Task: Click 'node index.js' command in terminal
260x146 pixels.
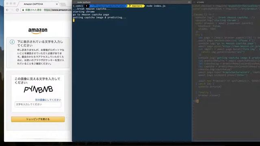Action: pyautogui.click(x=156, y=6)
